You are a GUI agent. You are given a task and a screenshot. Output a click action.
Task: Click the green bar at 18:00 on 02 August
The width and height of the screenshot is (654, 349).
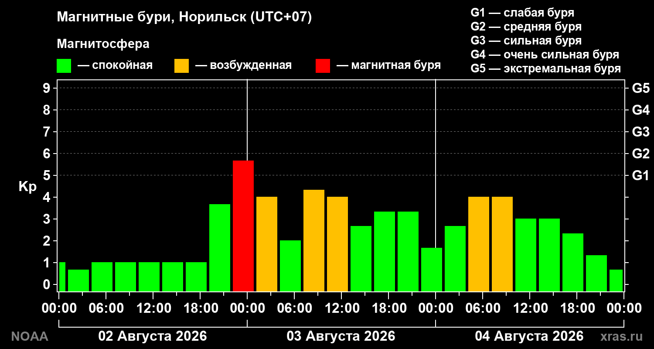point(196,277)
